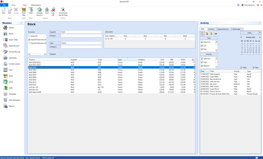This screenshot has height=159, width=263.
Task: Toggle the Deleted checkbox
Action: point(62,54)
